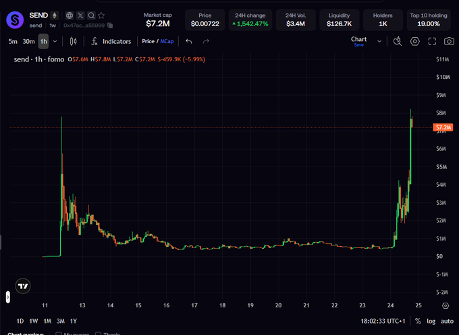This screenshot has height=335, width=459.
Task: Click the $11M label on price axis
Action: 442,59
